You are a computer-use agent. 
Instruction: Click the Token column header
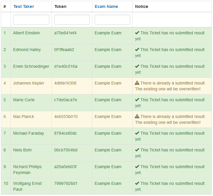[x=60, y=6]
